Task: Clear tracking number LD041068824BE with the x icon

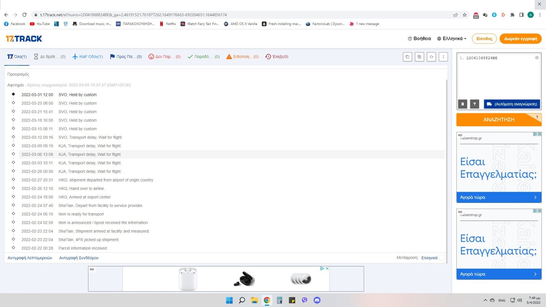Action: point(537,58)
